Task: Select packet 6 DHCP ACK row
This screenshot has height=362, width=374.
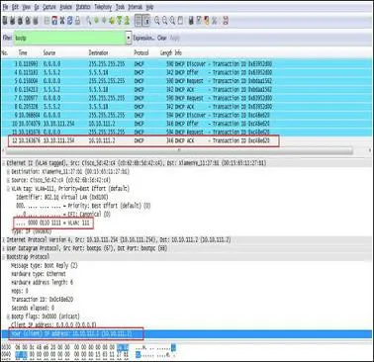Action: point(186,89)
